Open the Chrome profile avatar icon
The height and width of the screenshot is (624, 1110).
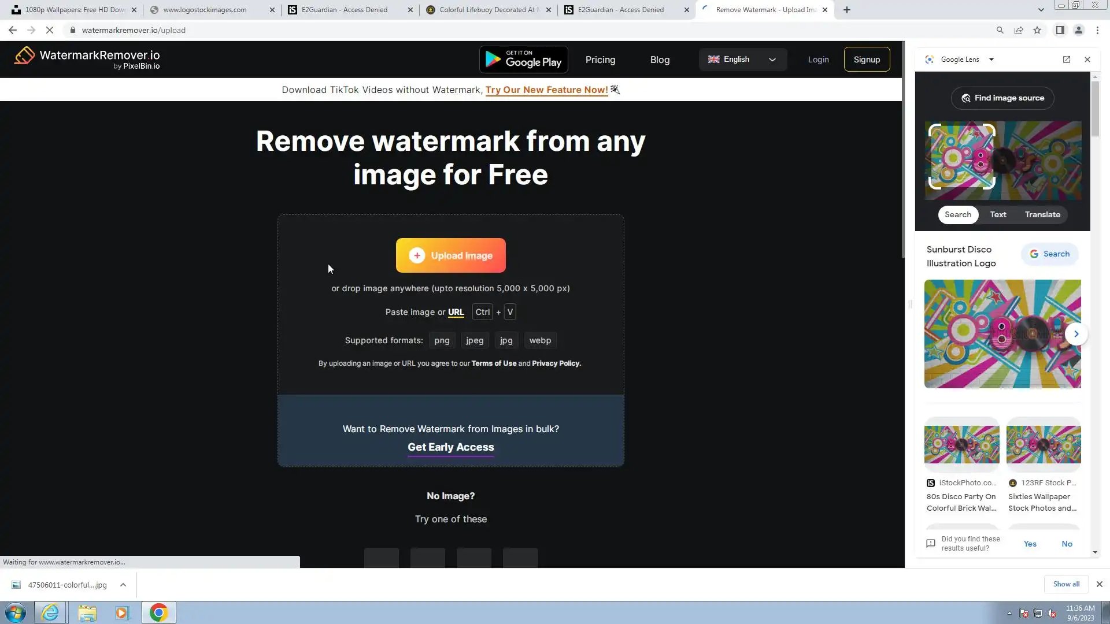pos(1078,30)
